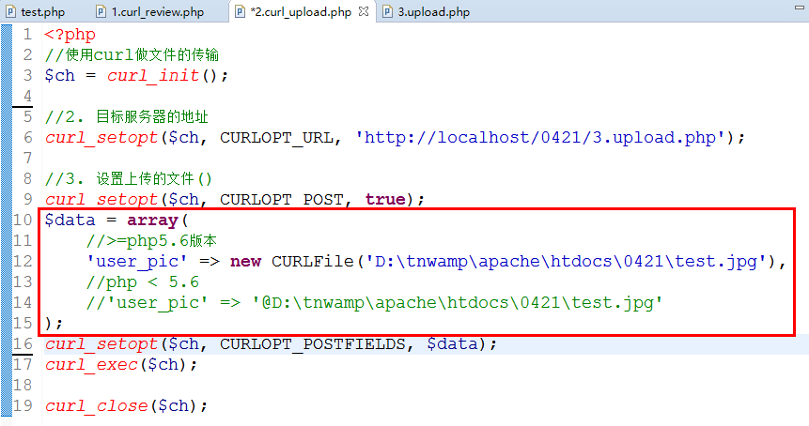The image size is (809, 426).
Task: Switch to the test.php tab
Action: point(42,12)
